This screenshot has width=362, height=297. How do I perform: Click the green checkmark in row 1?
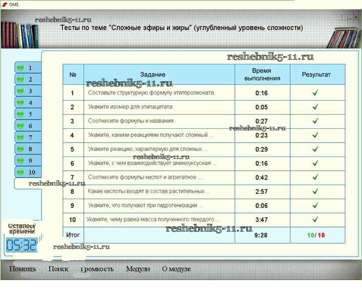[x=315, y=93]
